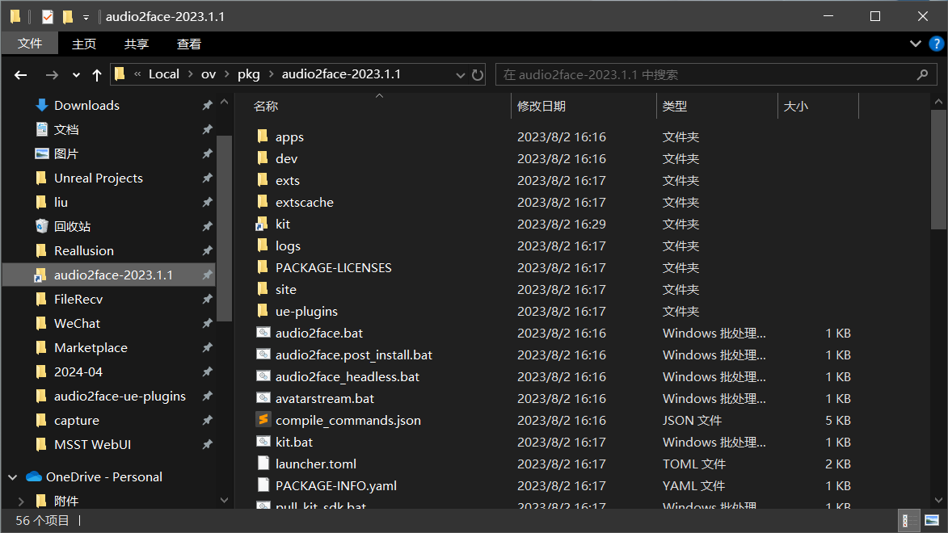
Task: Open Unreal Projects in sidebar
Action: pos(99,178)
